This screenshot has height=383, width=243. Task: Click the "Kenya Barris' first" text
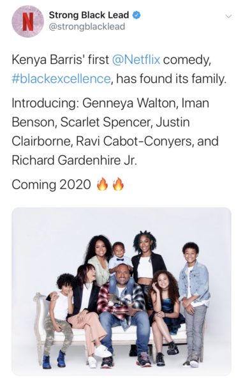coord(60,60)
